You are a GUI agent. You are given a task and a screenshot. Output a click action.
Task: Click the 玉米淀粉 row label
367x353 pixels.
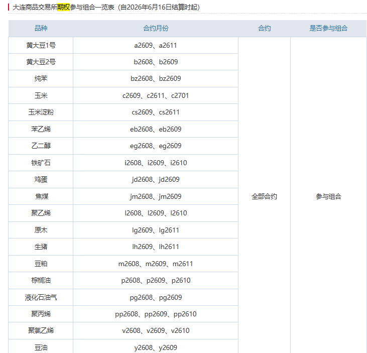coord(41,112)
